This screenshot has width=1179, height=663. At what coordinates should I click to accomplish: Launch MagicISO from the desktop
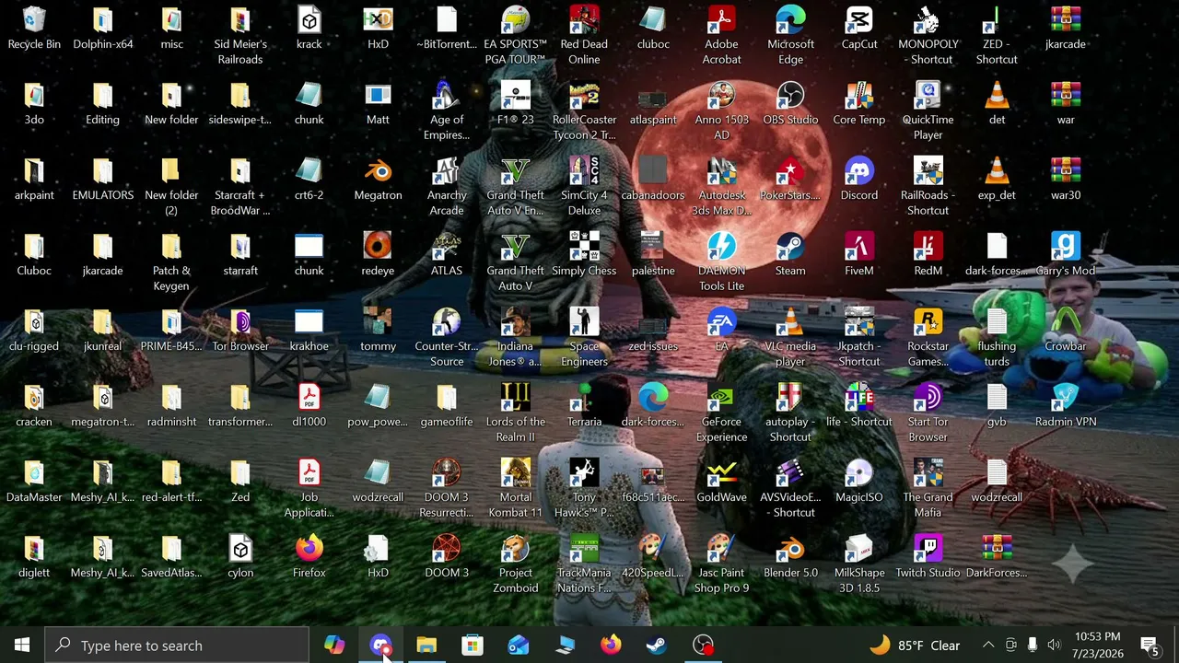click(x=859, y=482)
